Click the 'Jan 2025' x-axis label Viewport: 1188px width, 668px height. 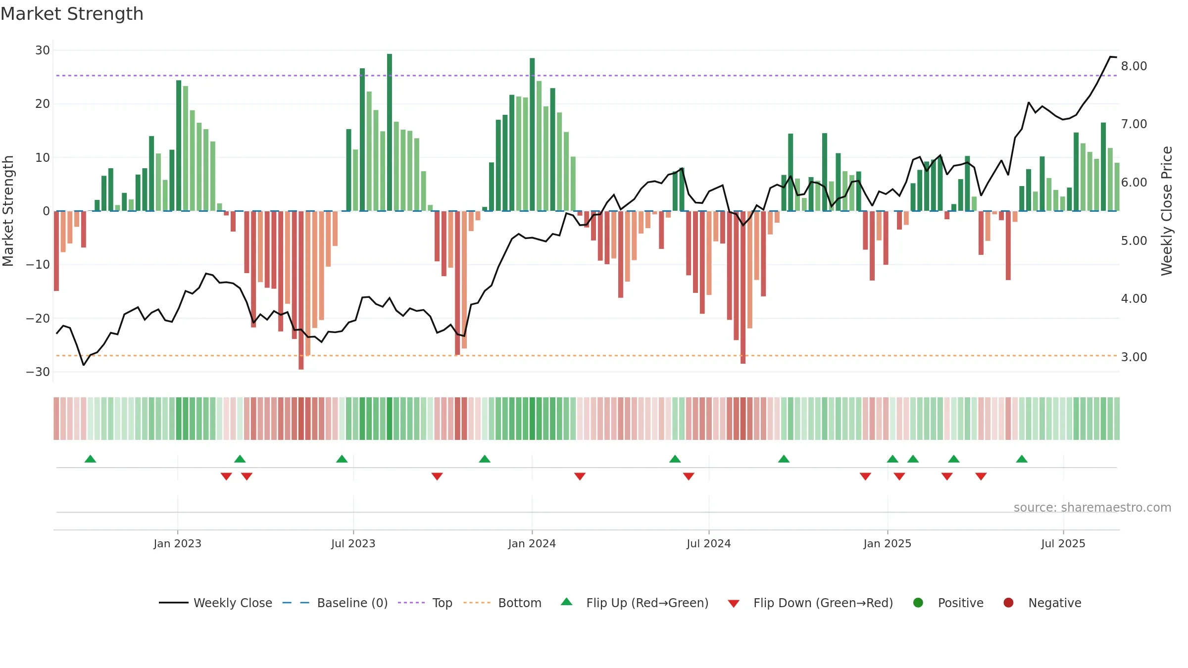(888, 544)
